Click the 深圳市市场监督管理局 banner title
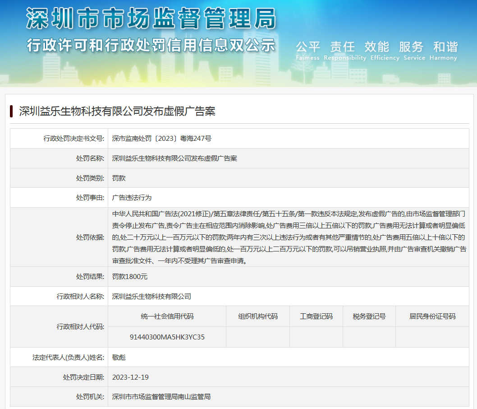The image size is (477, 409). pos(151,19)
